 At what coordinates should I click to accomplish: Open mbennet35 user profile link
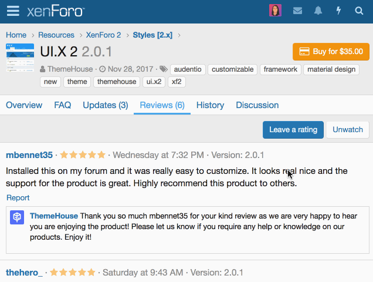point(29,155)
